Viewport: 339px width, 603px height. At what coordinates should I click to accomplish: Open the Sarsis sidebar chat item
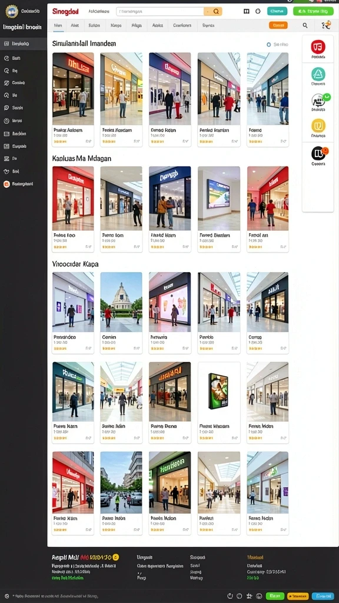click(x=14, y=108)
